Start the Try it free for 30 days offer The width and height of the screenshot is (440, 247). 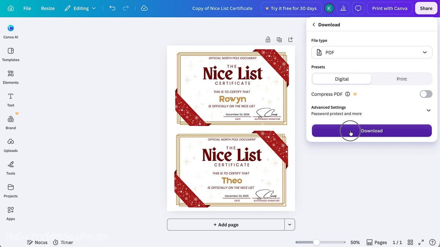291,8
